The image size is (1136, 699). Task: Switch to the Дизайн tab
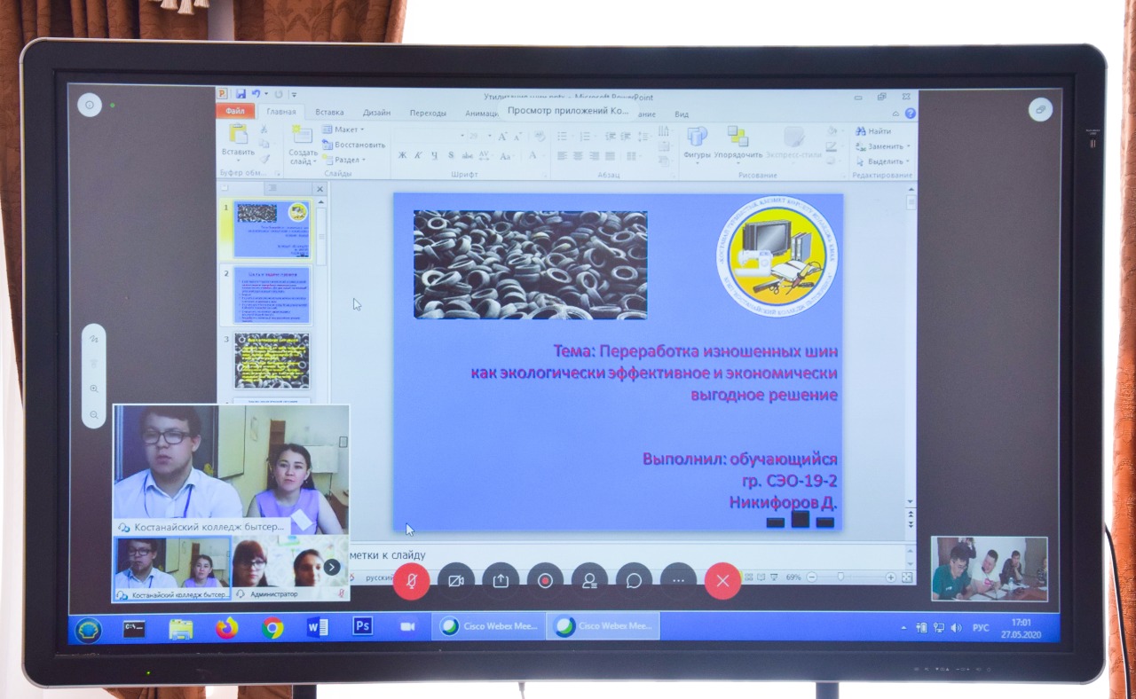click(x=376, y=113)
